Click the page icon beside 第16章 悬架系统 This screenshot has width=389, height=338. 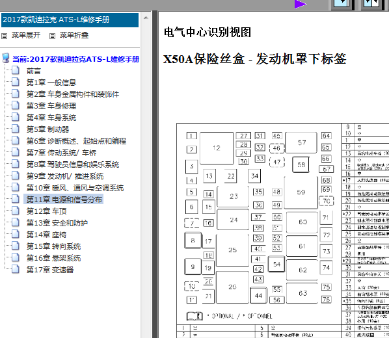pos(16,257)
